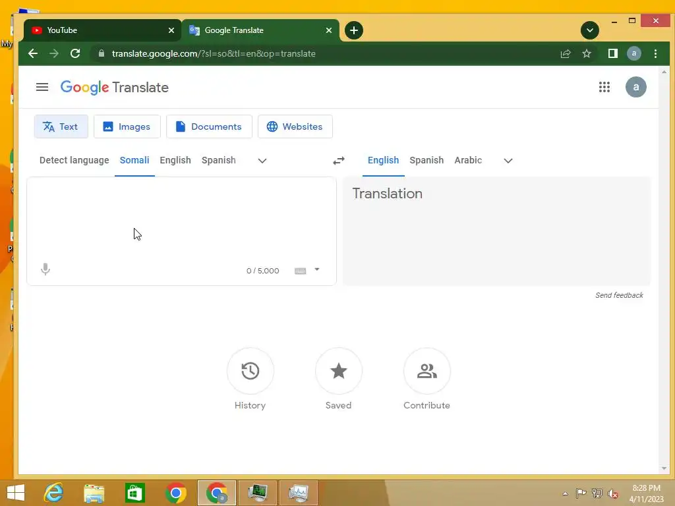Select English as source language
Image resolution: width=675 pixels, height=506 pixels.
tap(175, 160)
